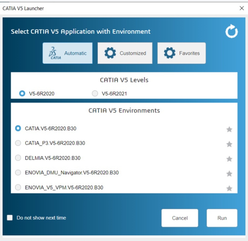Screen dimensions: 248x241
Task: Choose DELMIA.V5-6R2020.B30 environment radio button
Action: point(18,158)
